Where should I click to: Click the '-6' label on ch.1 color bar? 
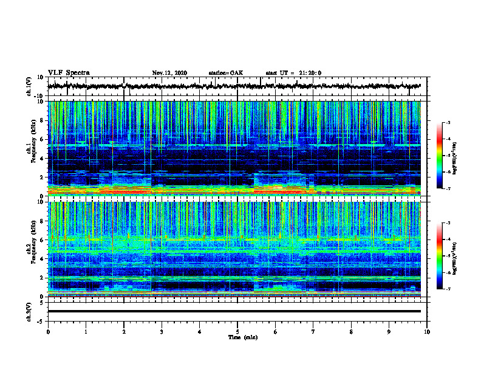448,172
